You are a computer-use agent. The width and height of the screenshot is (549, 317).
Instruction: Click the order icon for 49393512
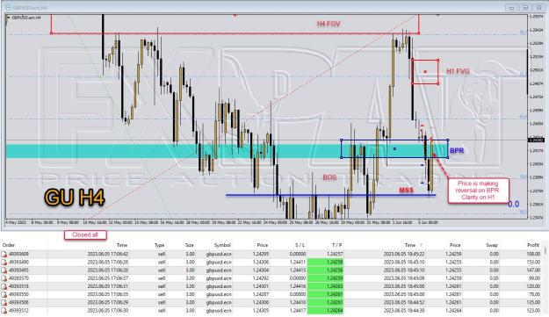4,311
